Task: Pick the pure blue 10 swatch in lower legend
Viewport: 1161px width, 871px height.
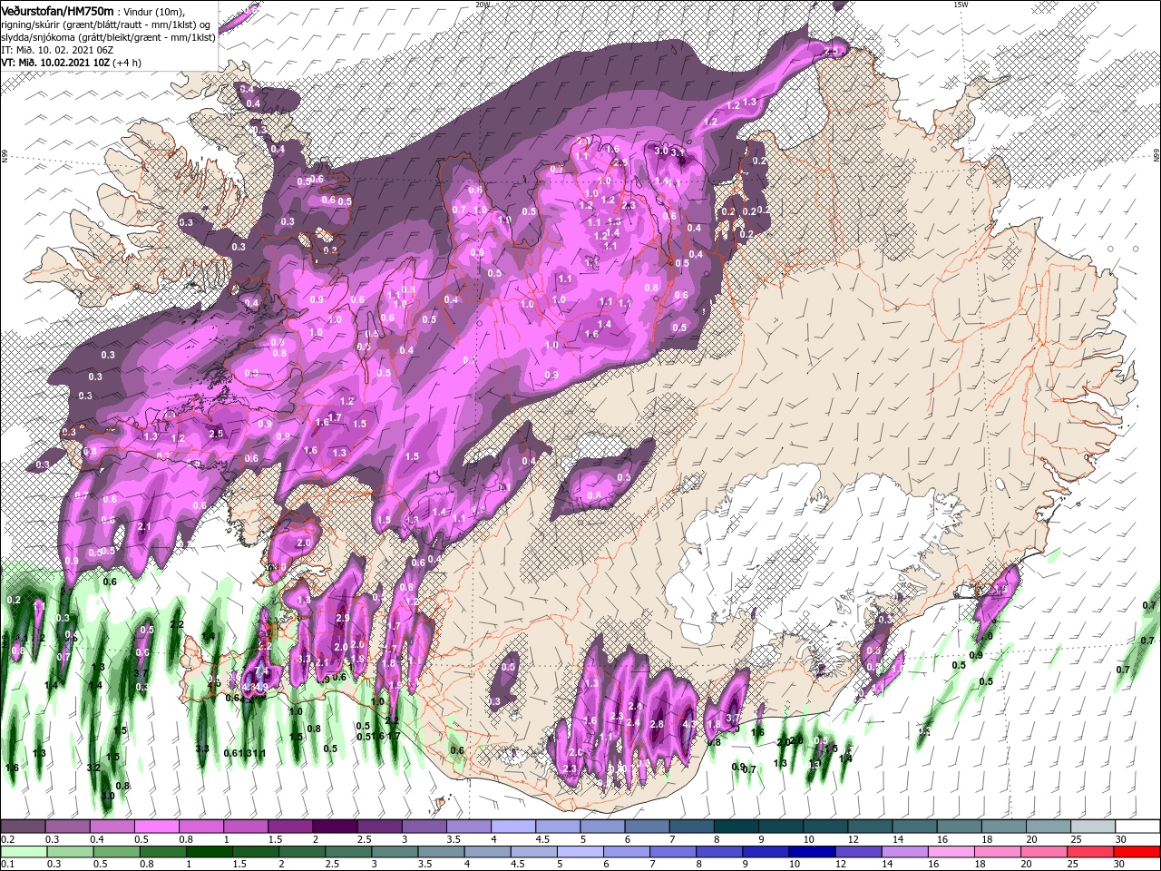Action: click(x=810, y=851)
